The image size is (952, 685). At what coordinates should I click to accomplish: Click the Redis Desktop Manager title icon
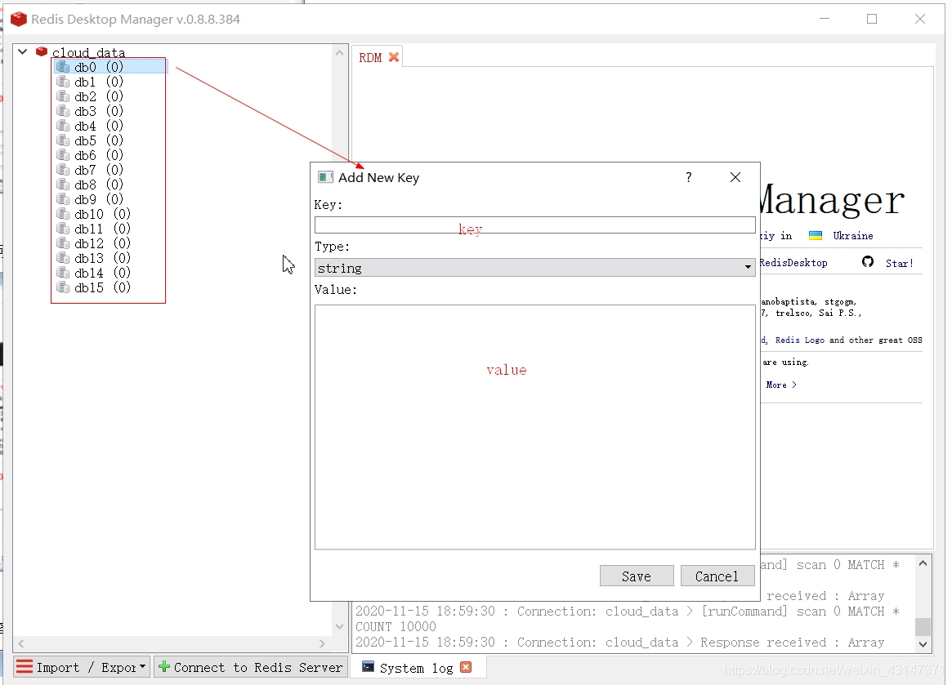click(x=19, y=19)
